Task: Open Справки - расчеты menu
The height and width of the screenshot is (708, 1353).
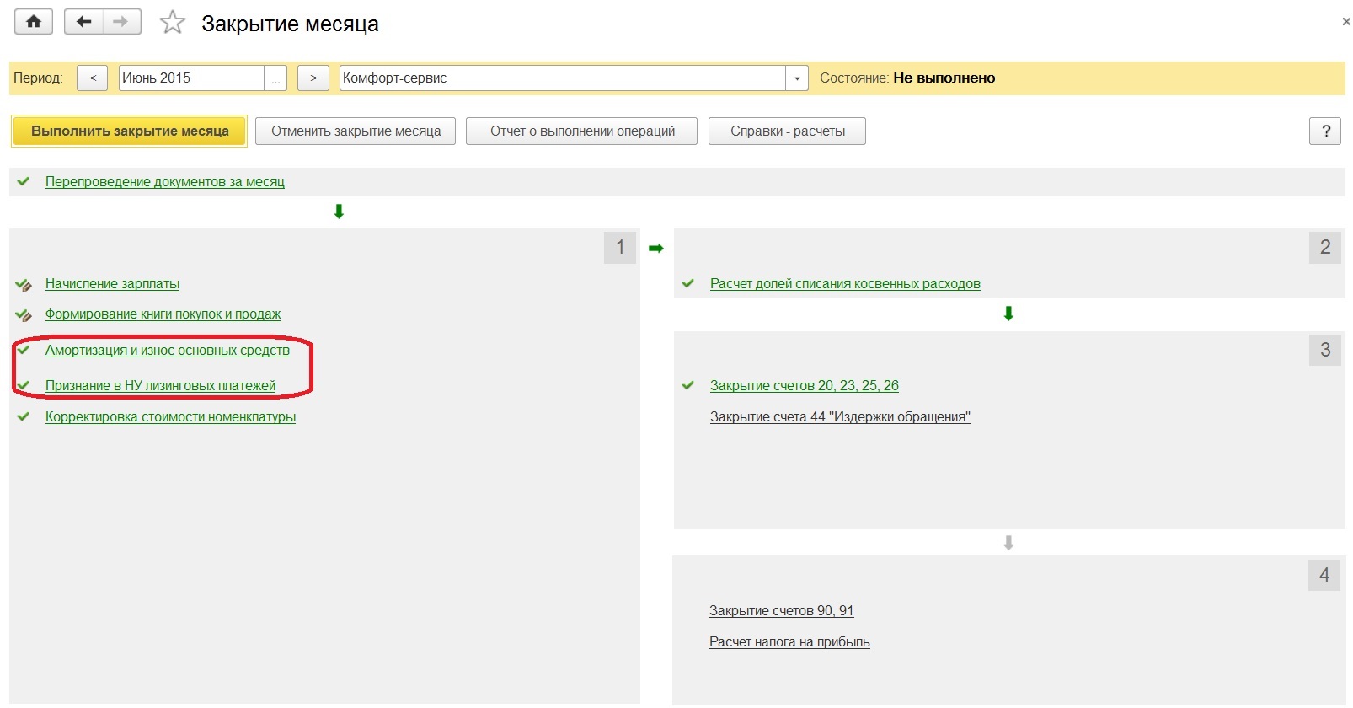Action: click(x=787, y=131)
